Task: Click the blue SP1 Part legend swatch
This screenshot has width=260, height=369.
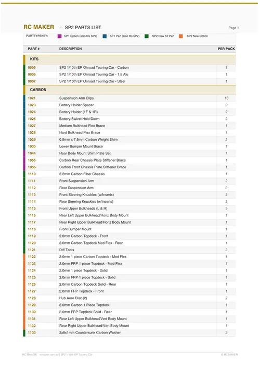Action: [105, 36]
